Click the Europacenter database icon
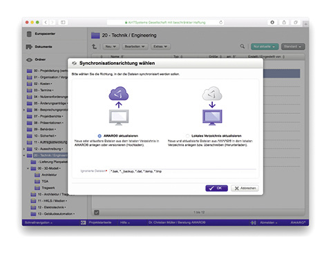The image size is (331, 259). [29, 34]
